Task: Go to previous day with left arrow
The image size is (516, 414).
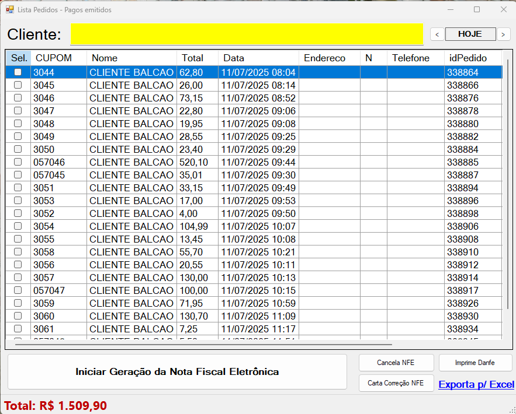Action: pyautogui.click(x=437, y=34)
